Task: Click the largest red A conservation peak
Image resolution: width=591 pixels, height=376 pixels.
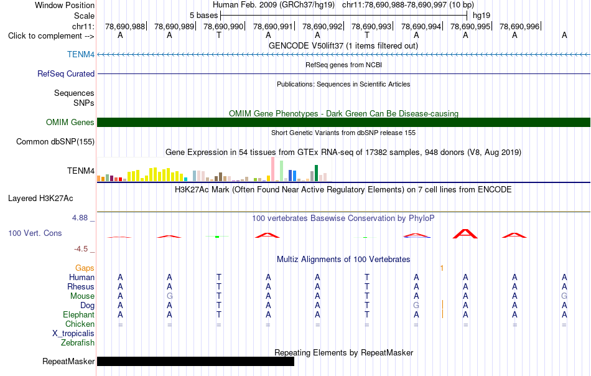Action: (x=465, y=233)
